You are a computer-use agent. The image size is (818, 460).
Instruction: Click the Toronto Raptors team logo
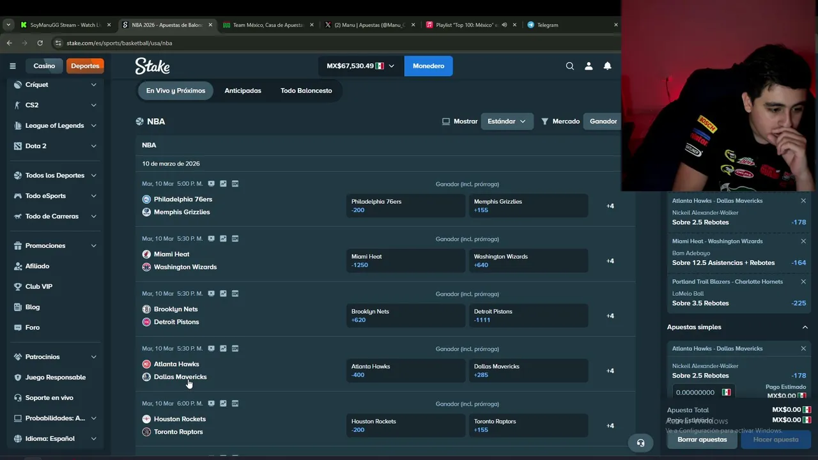pos(146,432)
